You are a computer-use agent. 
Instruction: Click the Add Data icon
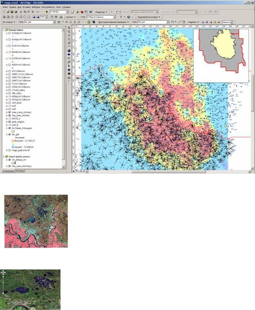(x=47, y=12)
